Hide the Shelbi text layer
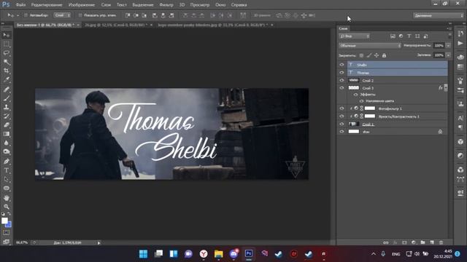Viewport: 467px width, 262px height. (341, 65)
